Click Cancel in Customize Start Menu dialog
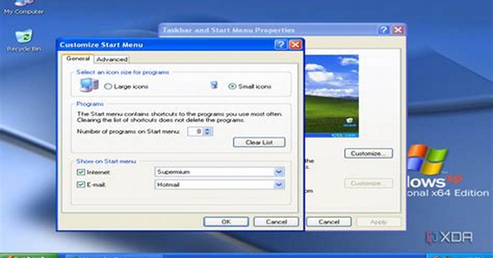 (276, 221)
